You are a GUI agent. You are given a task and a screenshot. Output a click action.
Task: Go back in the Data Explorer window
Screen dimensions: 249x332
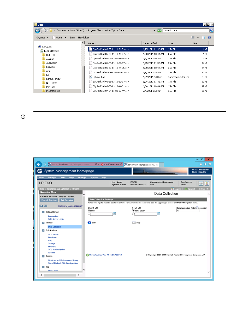pos(37,31)
